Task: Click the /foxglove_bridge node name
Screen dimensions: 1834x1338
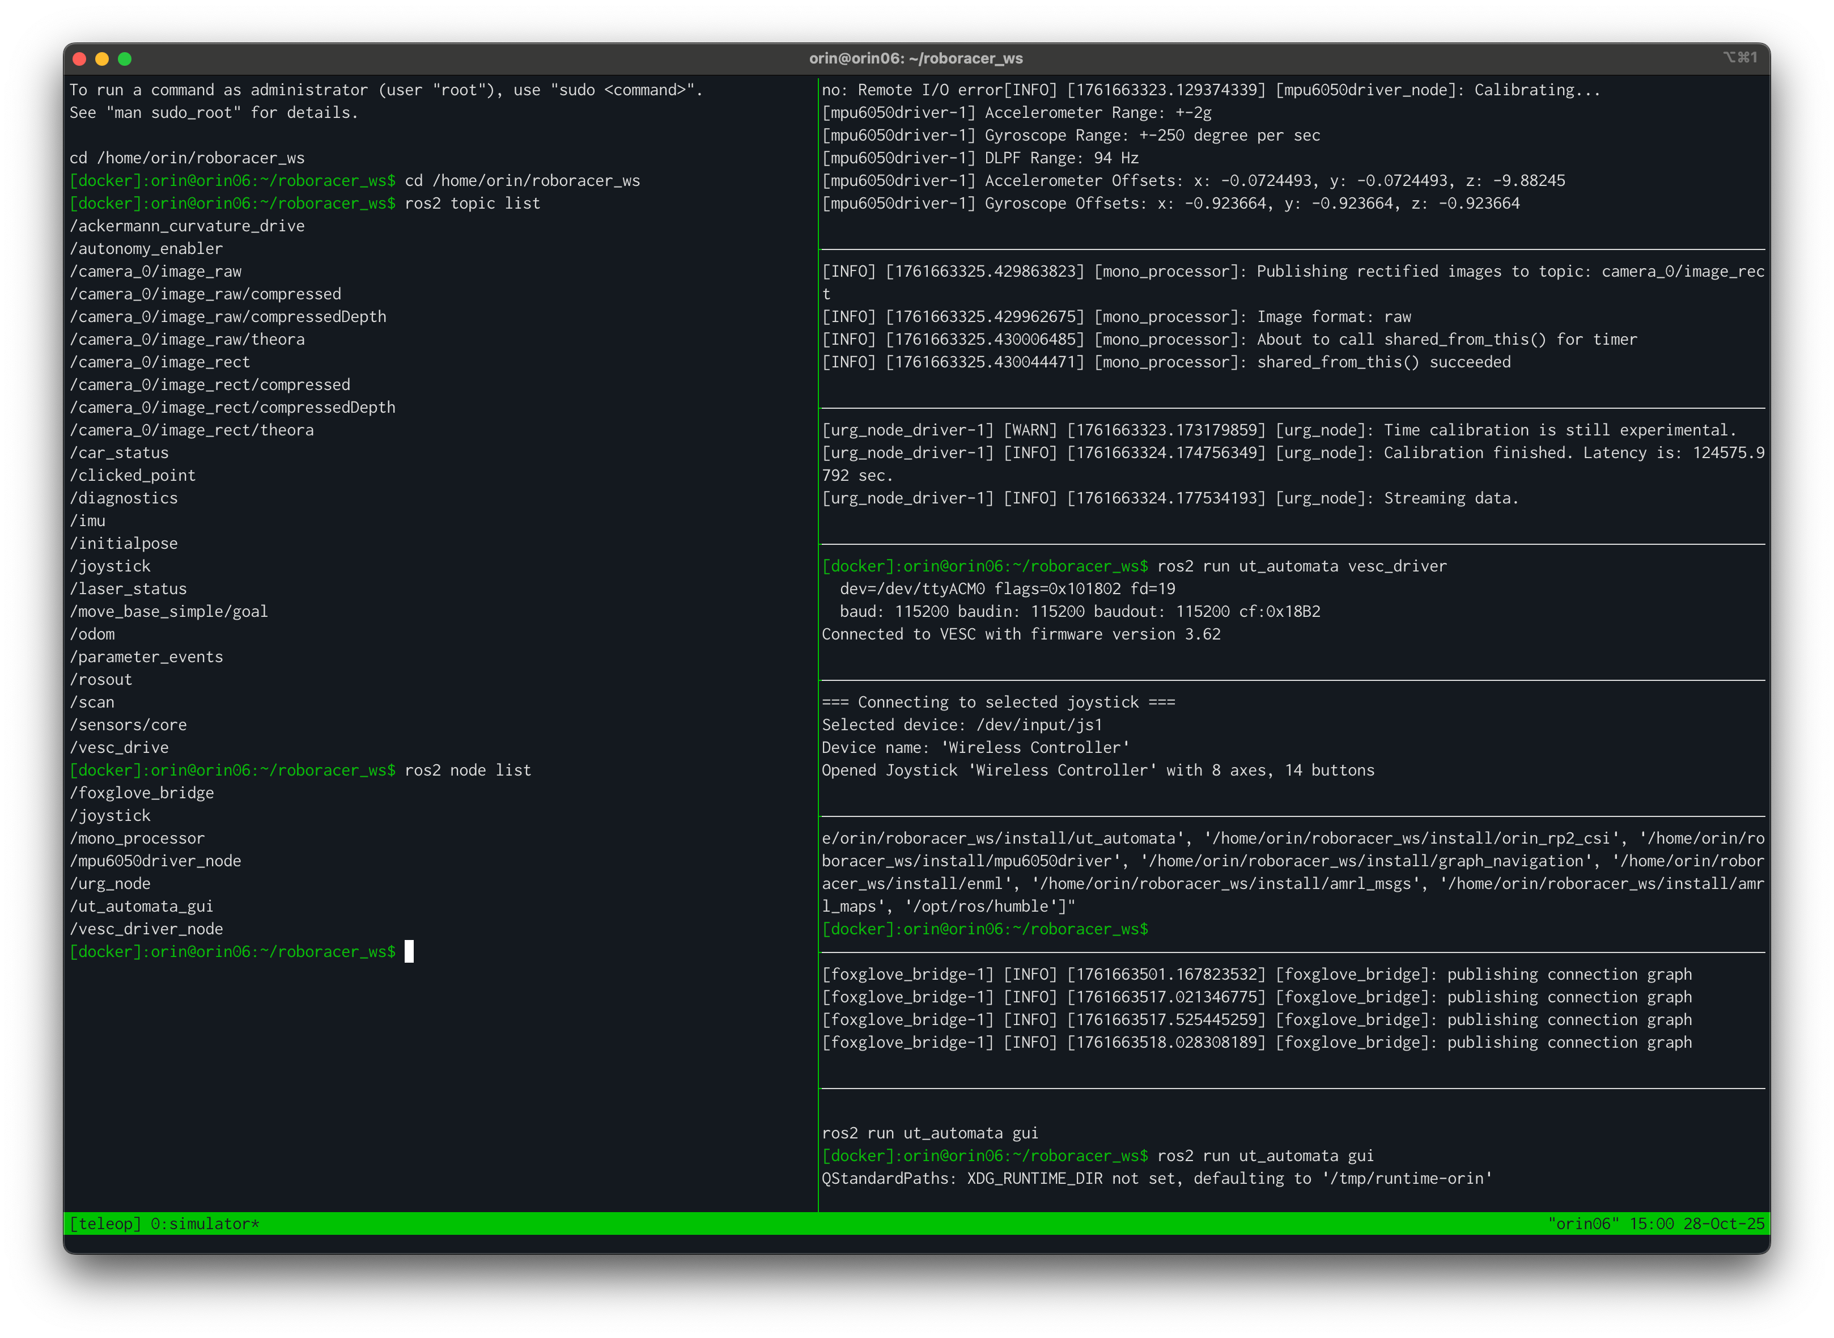Action: [142, 792]
